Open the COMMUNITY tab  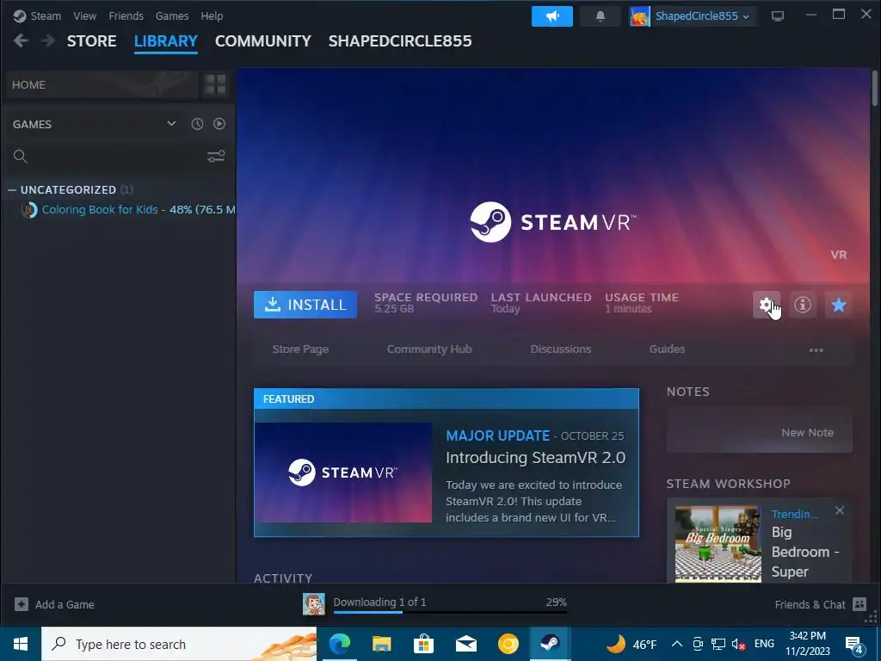263,41
